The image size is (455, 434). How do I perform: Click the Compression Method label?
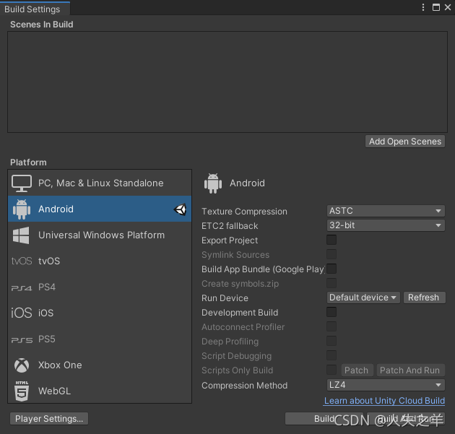click(x=245, y=386)
